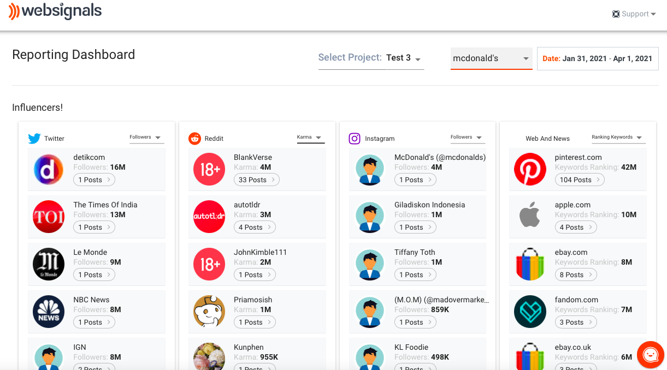Click JohnKimble111 18+ avatar
This screenshot has width=667, height=370.
pyautogui.click(x=209, y=264)
